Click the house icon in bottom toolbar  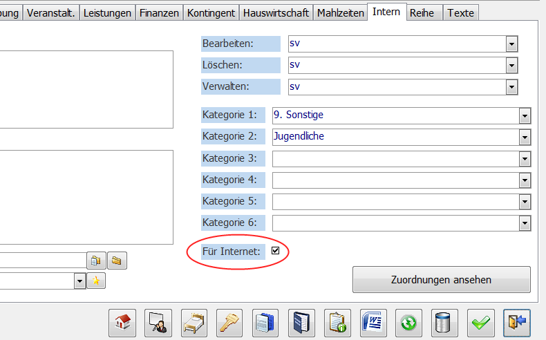(122, 323)
